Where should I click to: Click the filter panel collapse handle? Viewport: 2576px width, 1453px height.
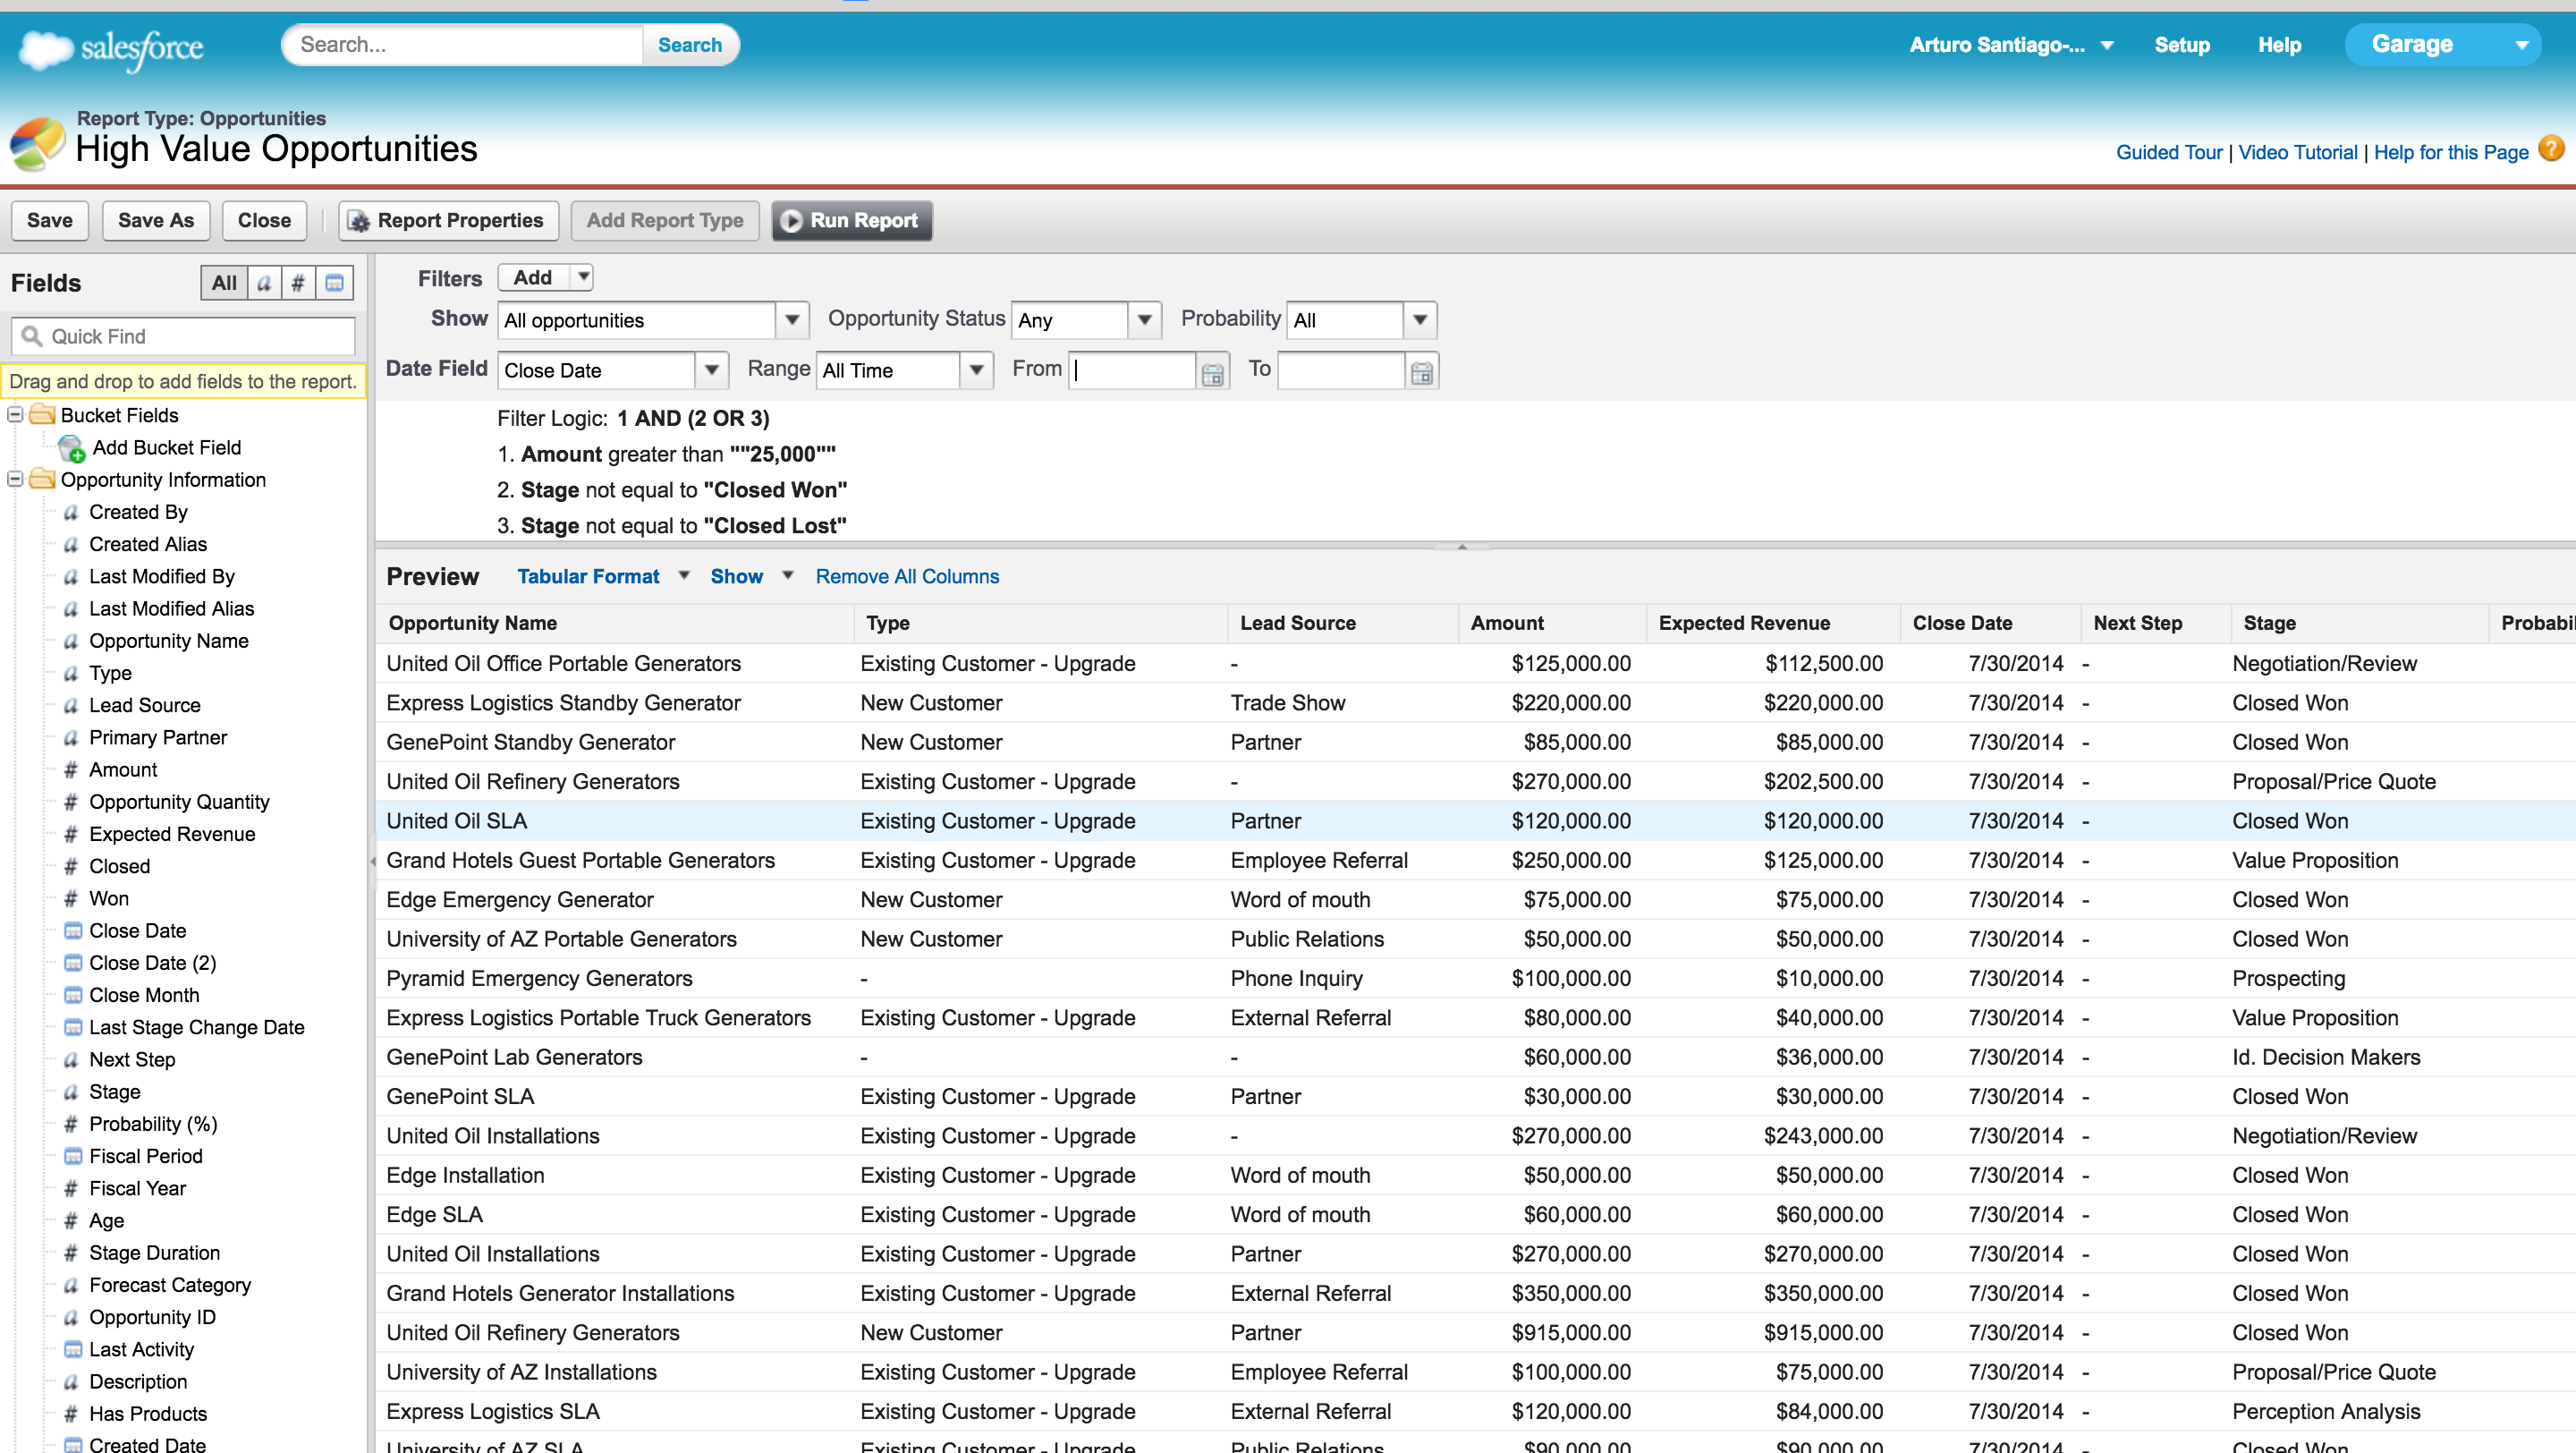point(1461,547)
